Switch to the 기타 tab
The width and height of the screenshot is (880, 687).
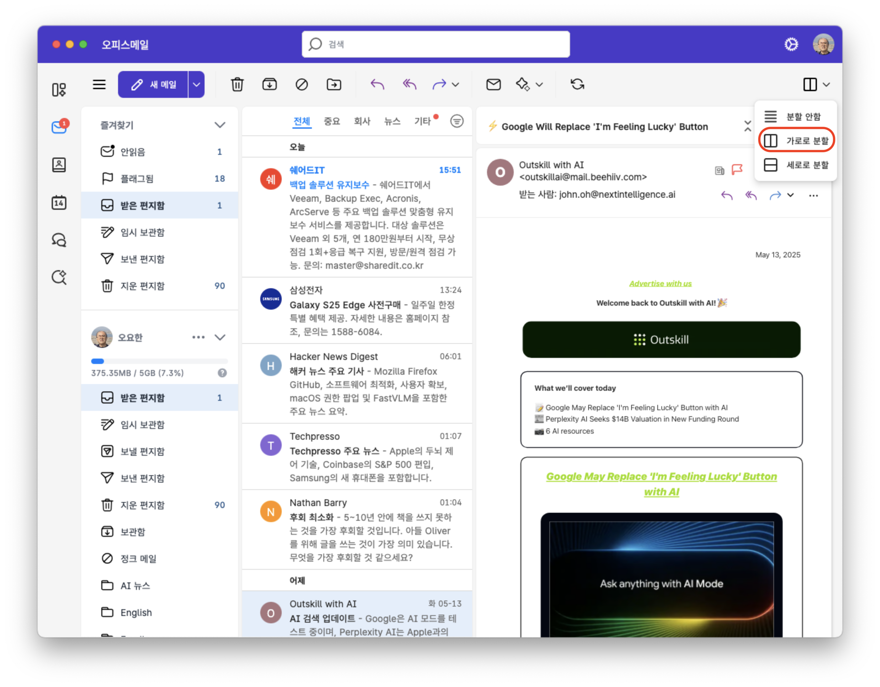click(423, 121)
